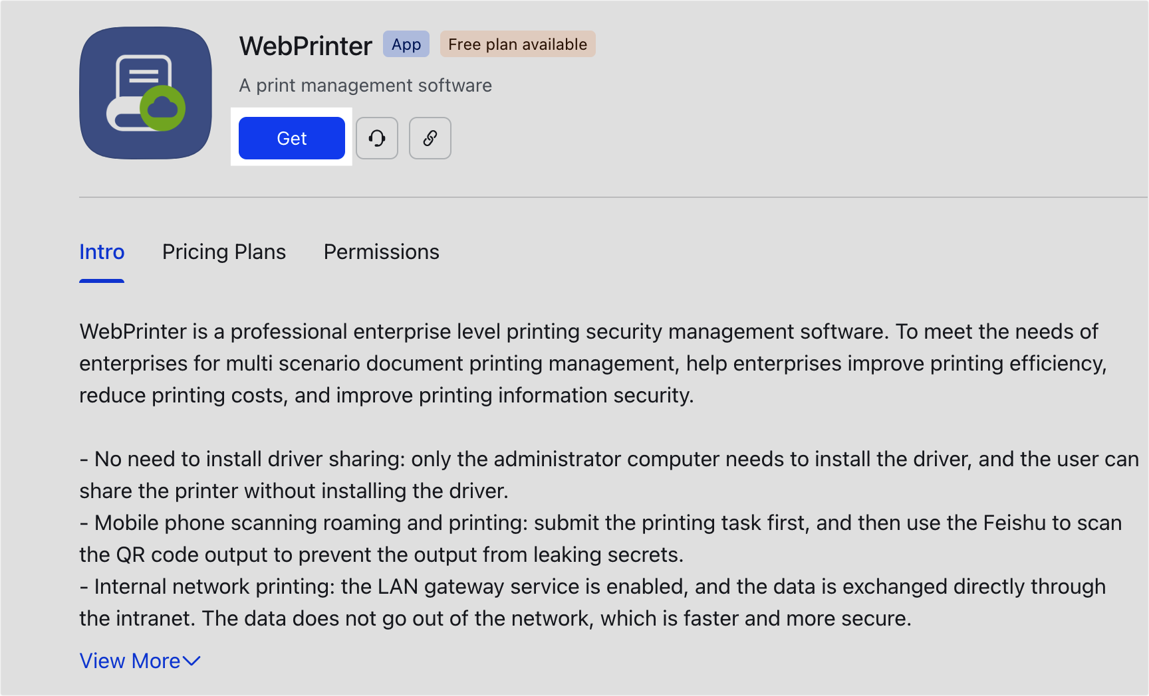Click the blue underline beneath Intro

point(102,281)
